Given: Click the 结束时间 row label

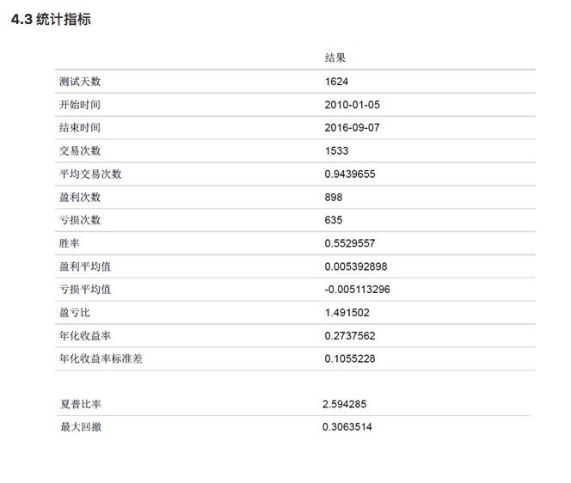Looking at the screenshot, I should coord(80,128).
